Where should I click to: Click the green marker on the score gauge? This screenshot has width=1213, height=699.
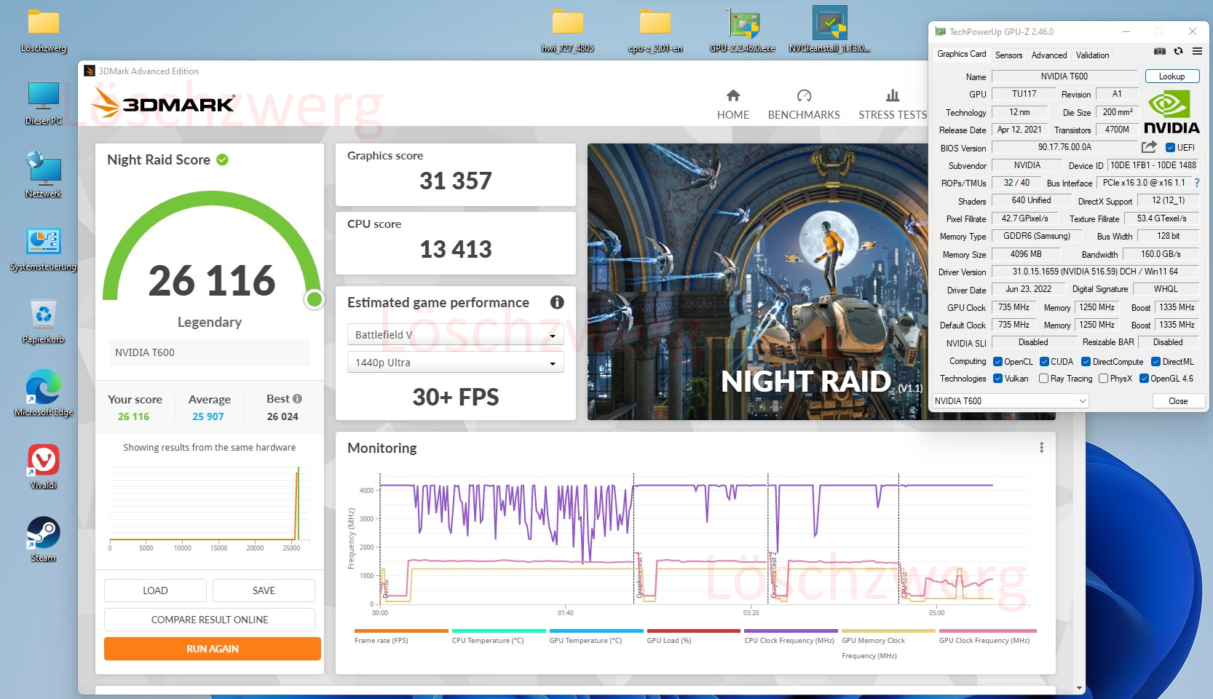(315, 299)
